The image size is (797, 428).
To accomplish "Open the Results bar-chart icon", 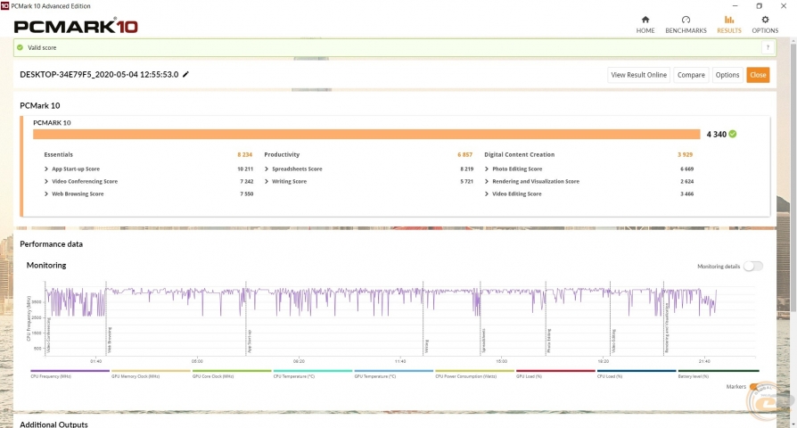I will click(x=729, y=20).
